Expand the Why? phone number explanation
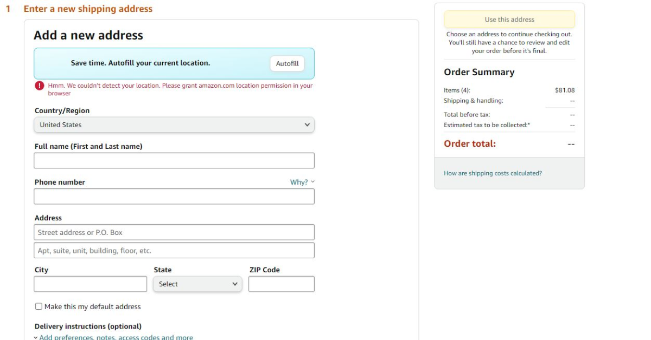Viewport: 651px width, 340px height. pyautogui.click(x=302, y=182)
